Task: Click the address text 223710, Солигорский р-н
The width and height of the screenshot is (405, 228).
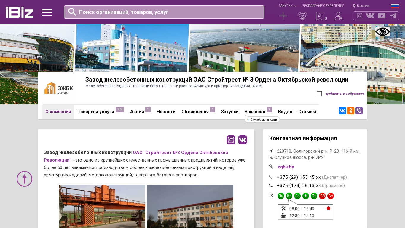Action: coord(315,154)
